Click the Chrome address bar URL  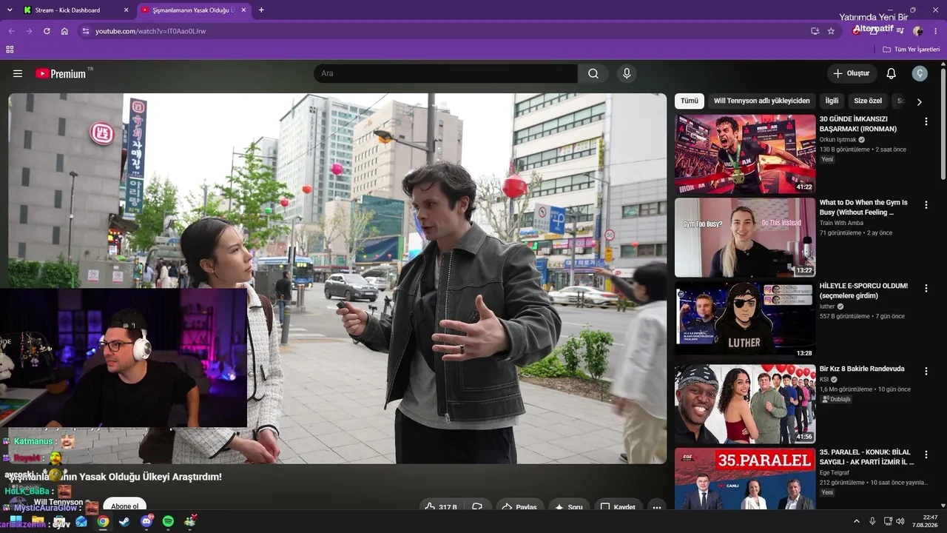pyautogui.click(x=150, y=31)
